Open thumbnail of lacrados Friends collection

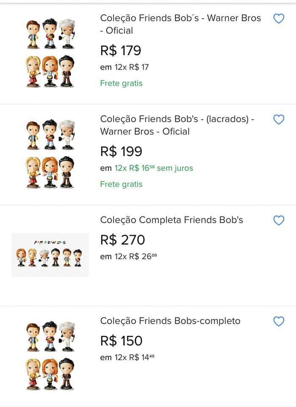(x=50, y=153)
